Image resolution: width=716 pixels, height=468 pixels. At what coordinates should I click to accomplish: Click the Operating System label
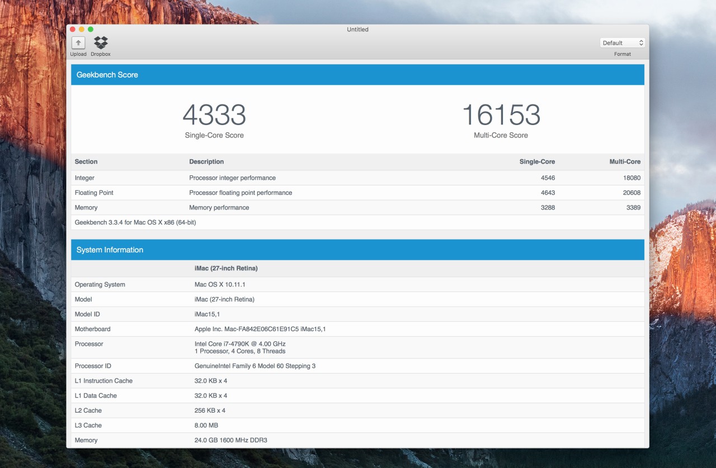click(100, 285)
